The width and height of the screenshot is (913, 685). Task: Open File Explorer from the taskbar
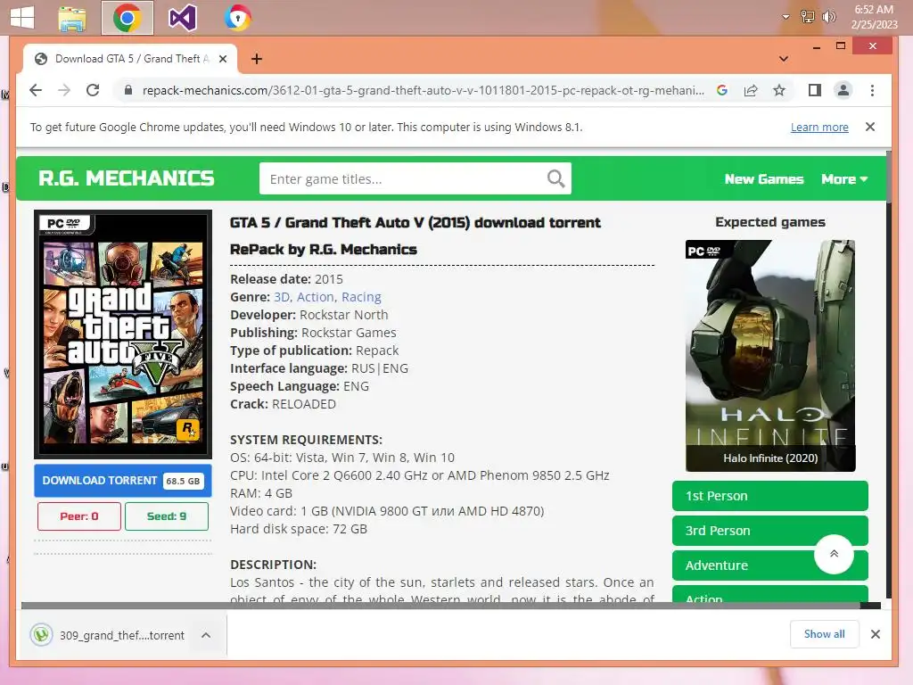click(x=72, y=18)
